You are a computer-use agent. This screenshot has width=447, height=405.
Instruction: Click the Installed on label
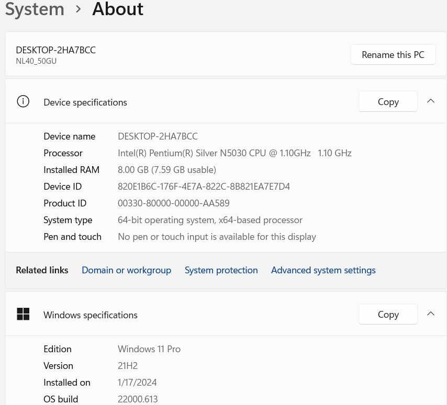67,383
